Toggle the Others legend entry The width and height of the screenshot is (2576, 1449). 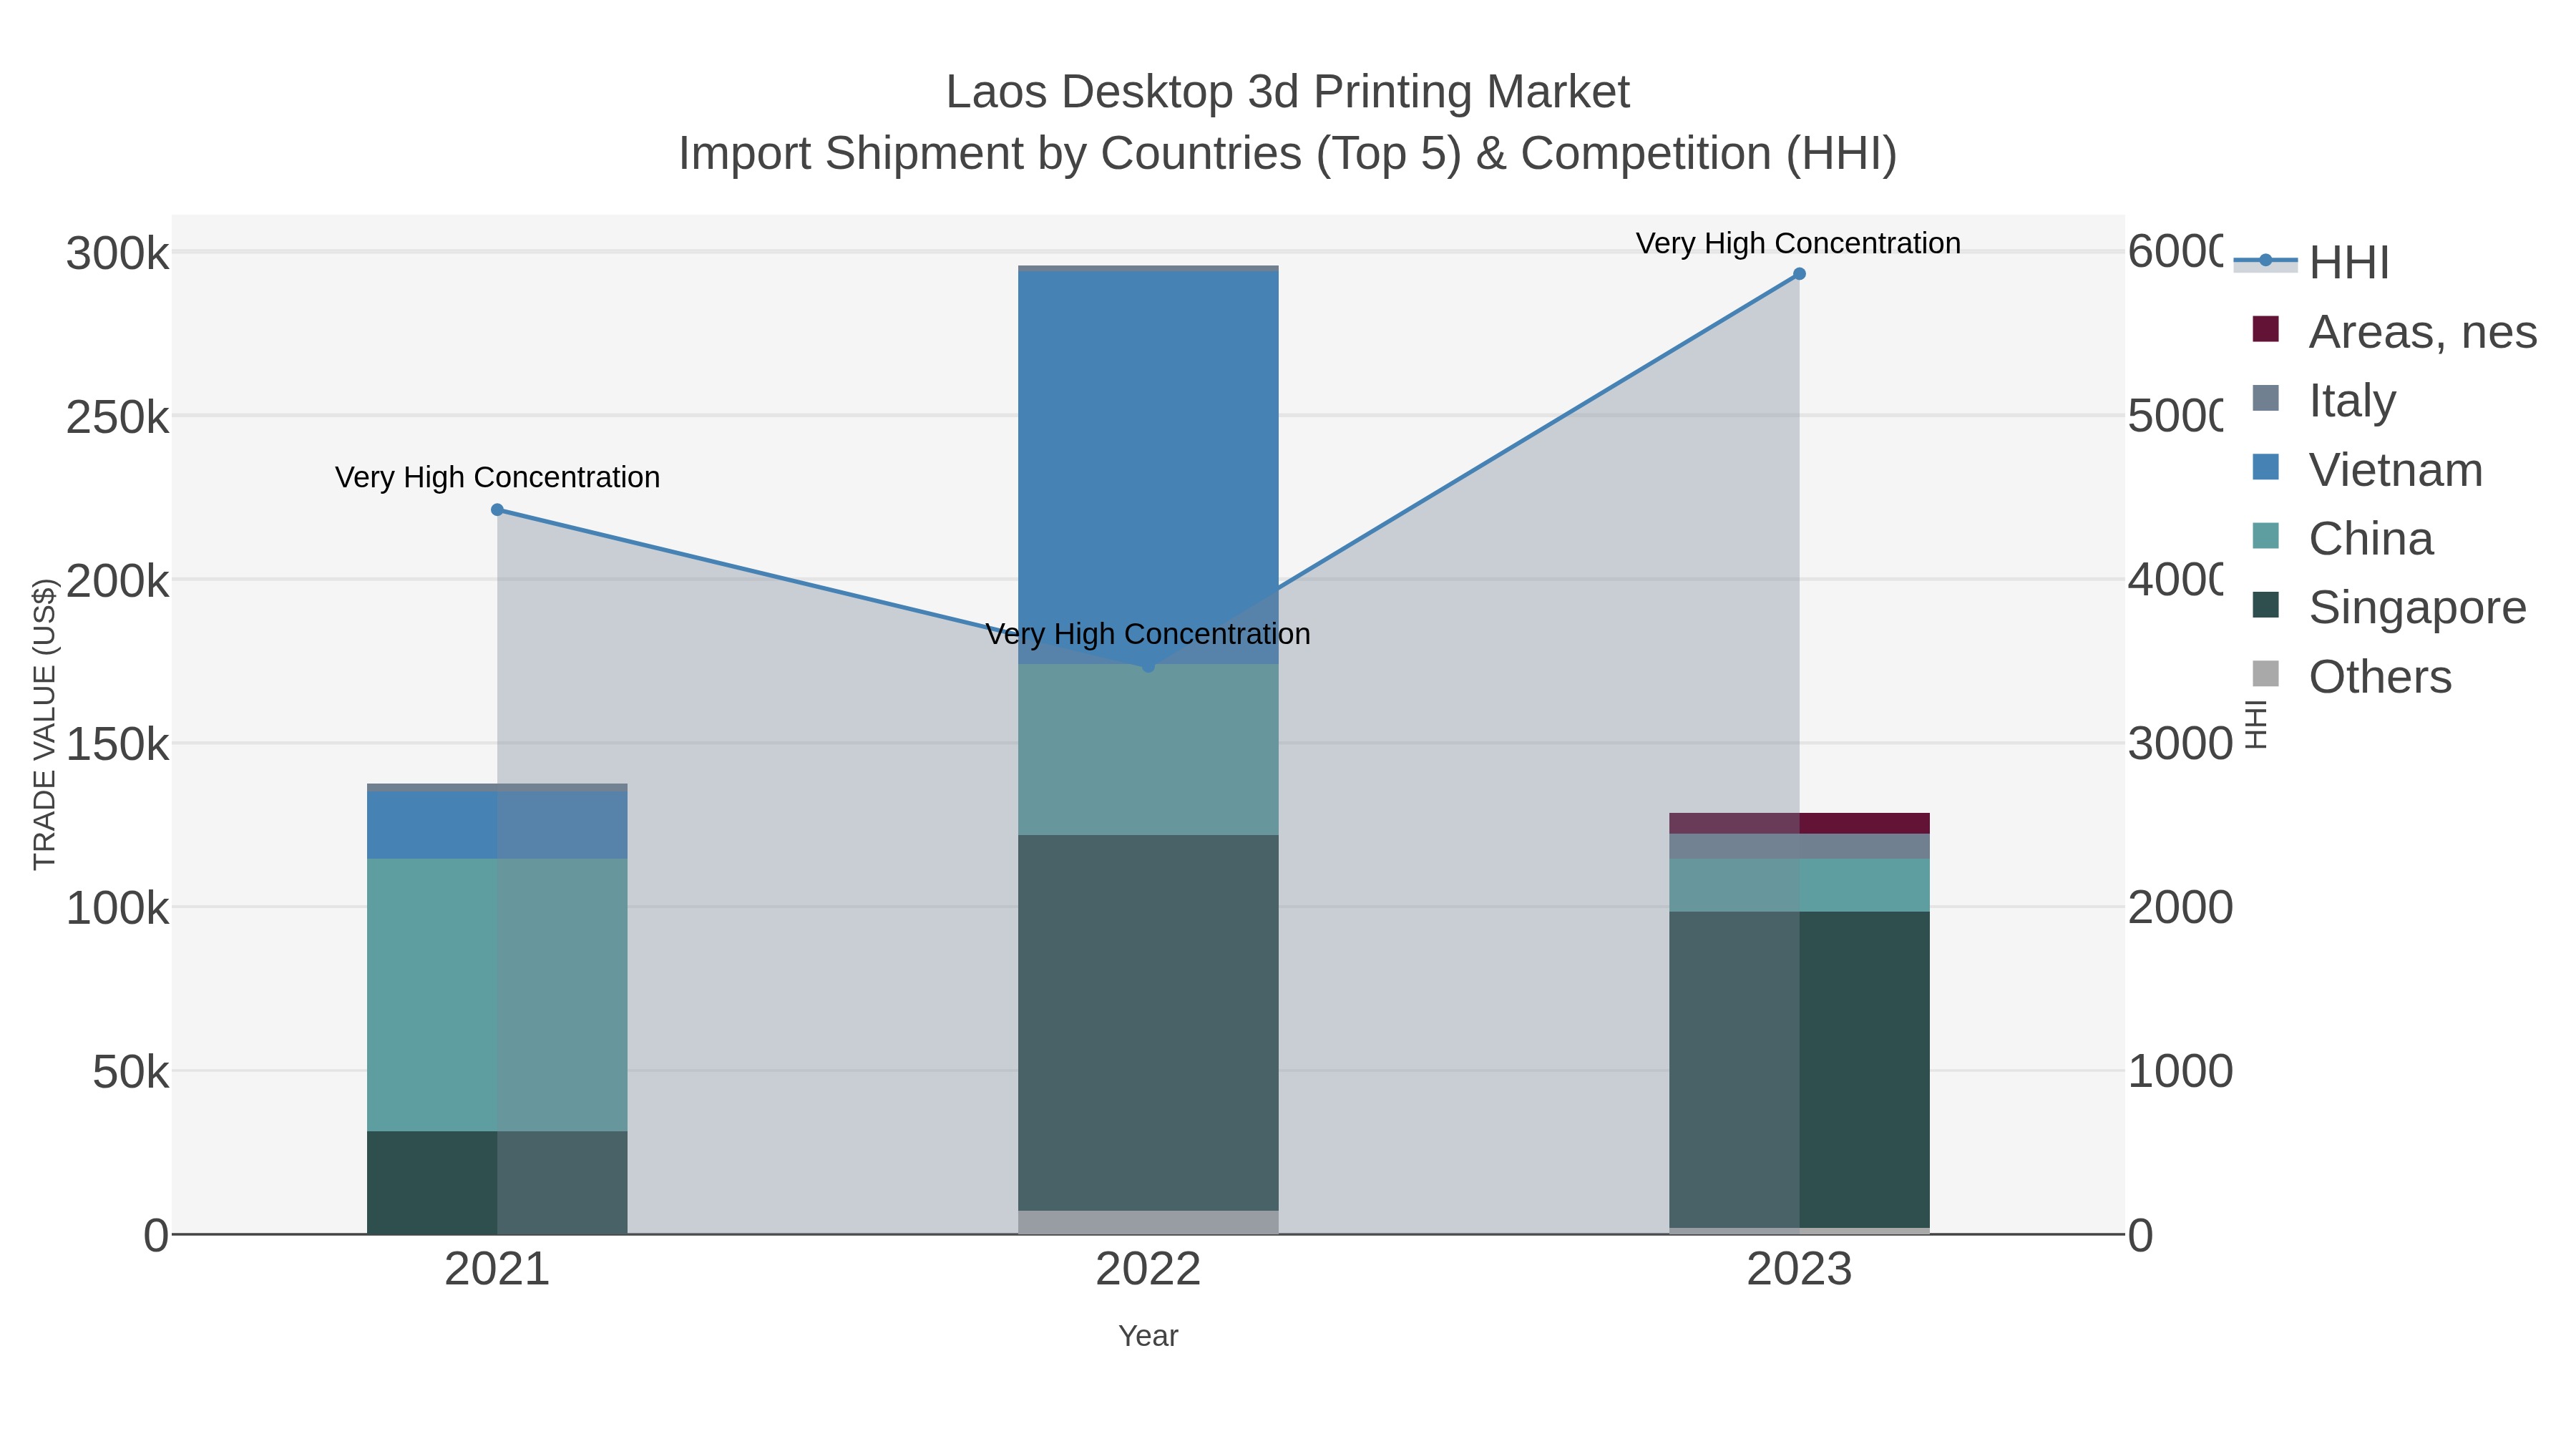tap(2351, 676)
